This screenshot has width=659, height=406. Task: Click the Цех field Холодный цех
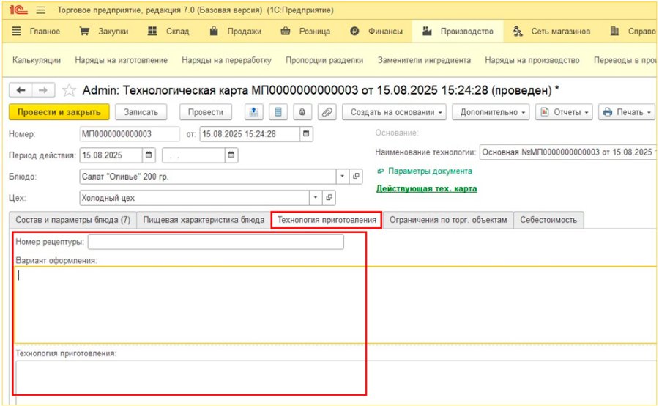click(194, 198)
